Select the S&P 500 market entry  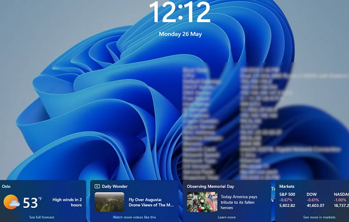287,200
